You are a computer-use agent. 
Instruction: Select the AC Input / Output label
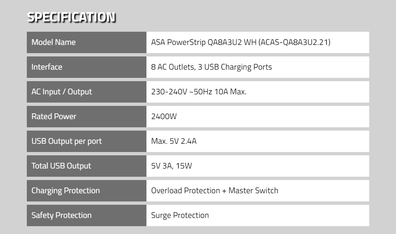[x=61, y=92]
